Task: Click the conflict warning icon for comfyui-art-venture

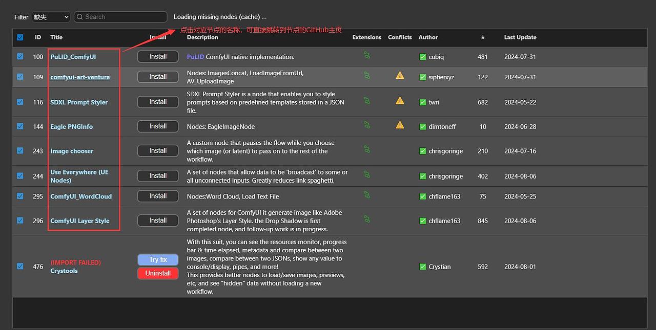Action: point(400,76)
